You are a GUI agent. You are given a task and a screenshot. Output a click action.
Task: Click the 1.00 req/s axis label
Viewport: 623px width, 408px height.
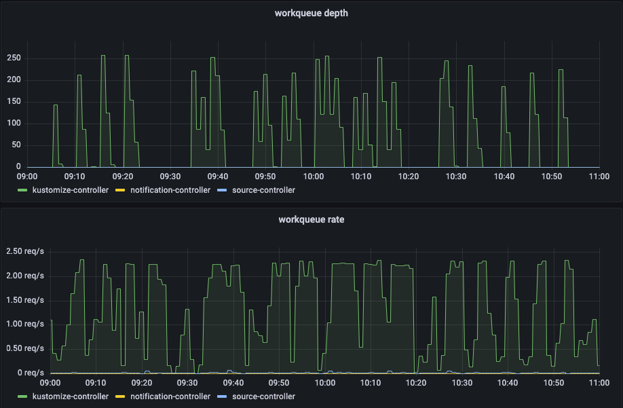(x=25, y=324)
